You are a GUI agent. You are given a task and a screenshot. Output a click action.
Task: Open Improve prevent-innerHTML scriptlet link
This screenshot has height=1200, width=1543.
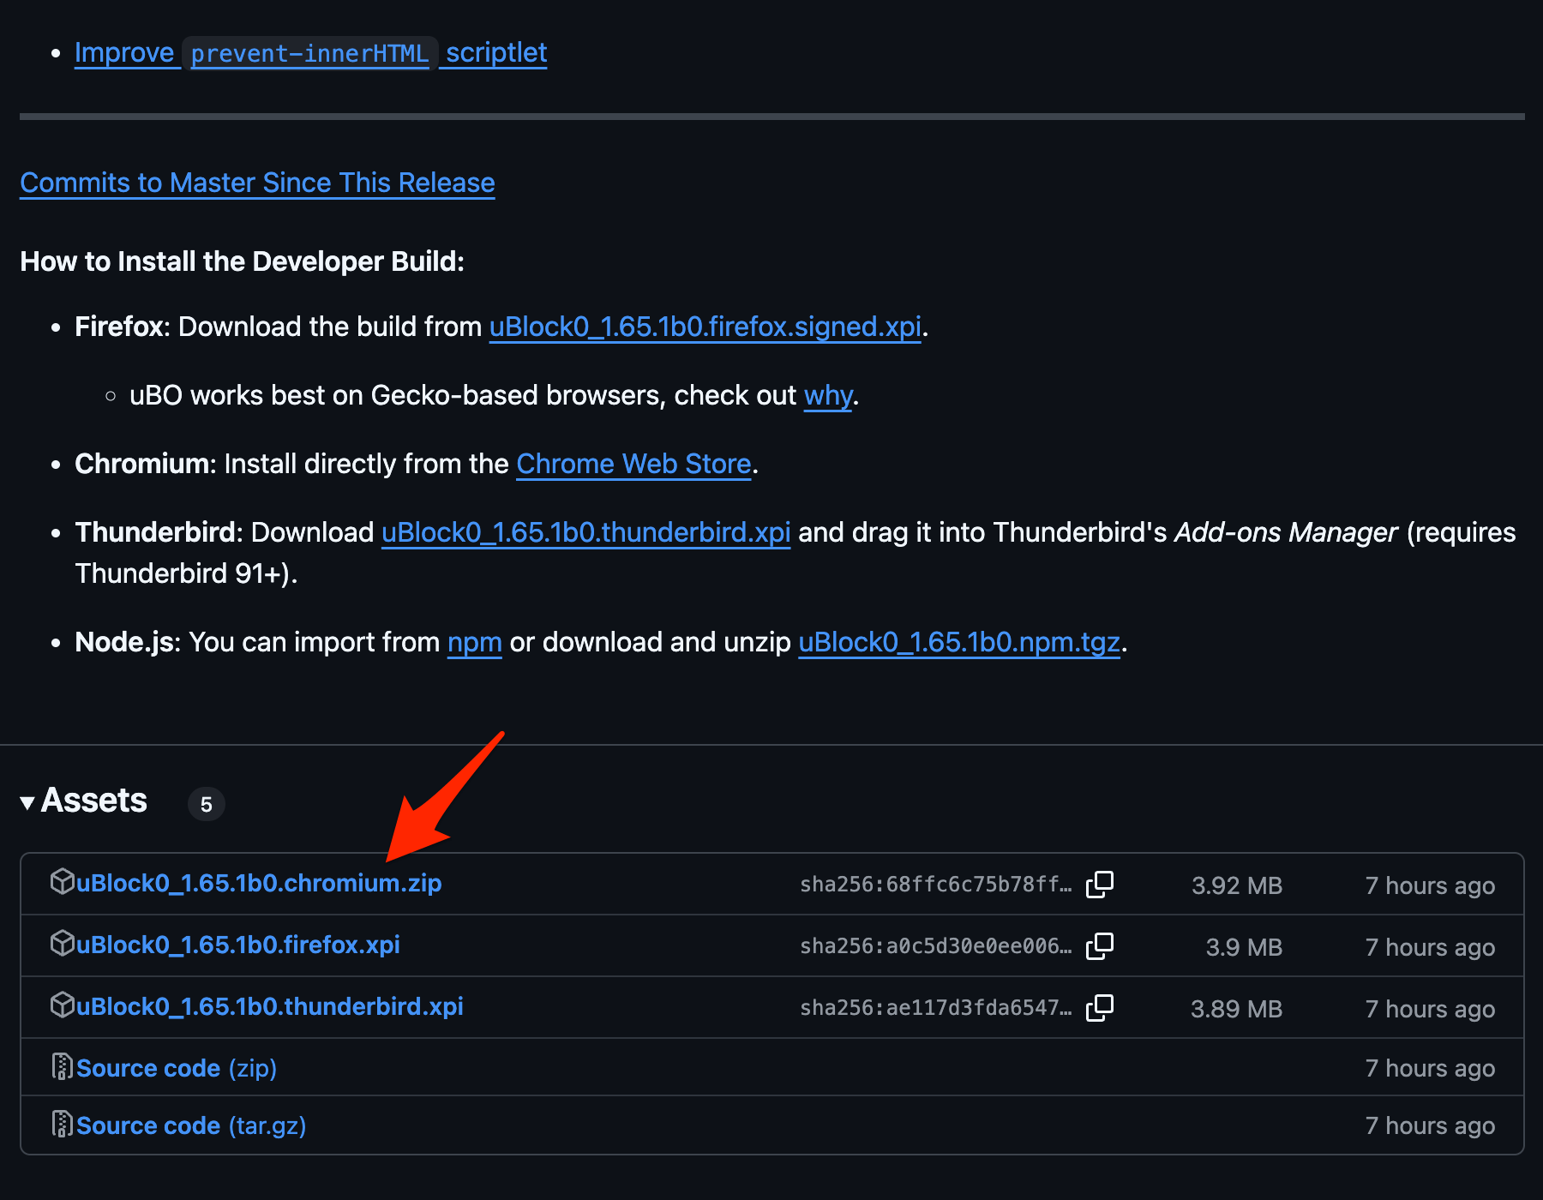(310, 53)
